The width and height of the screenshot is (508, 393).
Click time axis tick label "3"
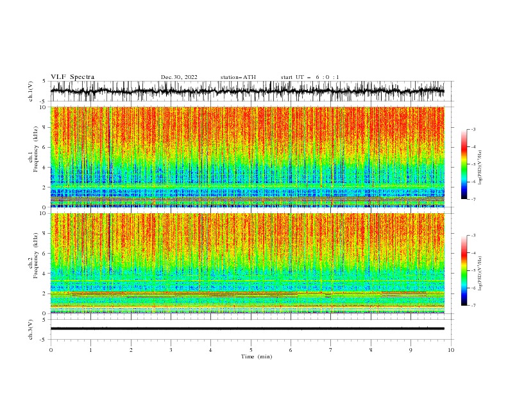click(x=171, y=350)
